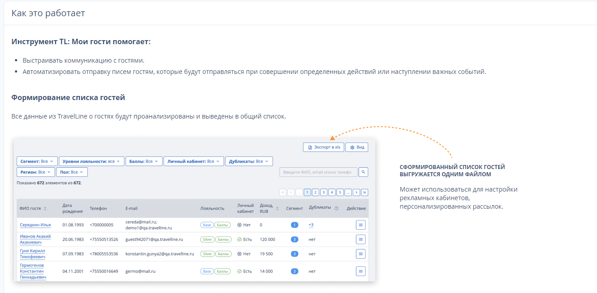Sort by Доход, RUB column arrows
597x293 pixels.
coord(277,208)
